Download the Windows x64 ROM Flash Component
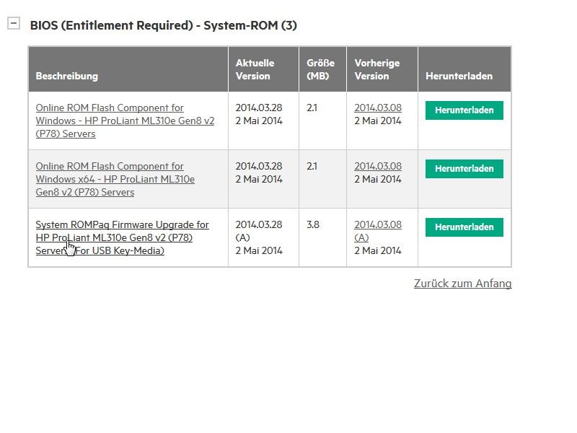577x433 pixels. pyautogui.click(x=464, y=169)
